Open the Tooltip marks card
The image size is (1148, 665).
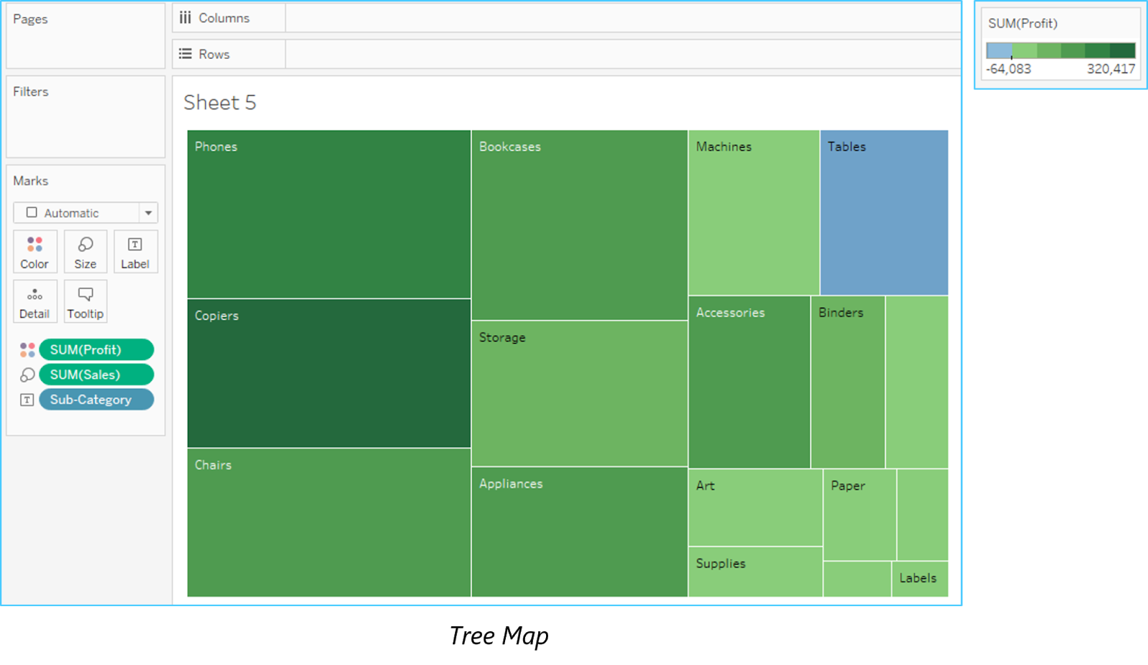[x=85, y=301]
